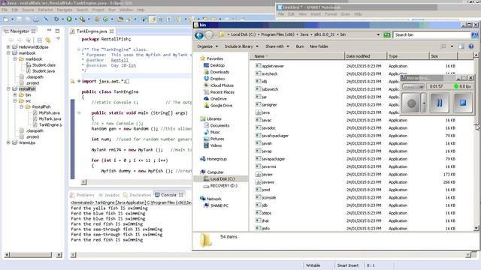
Task: Sort files by Name column header
Action: pos(298,56)
